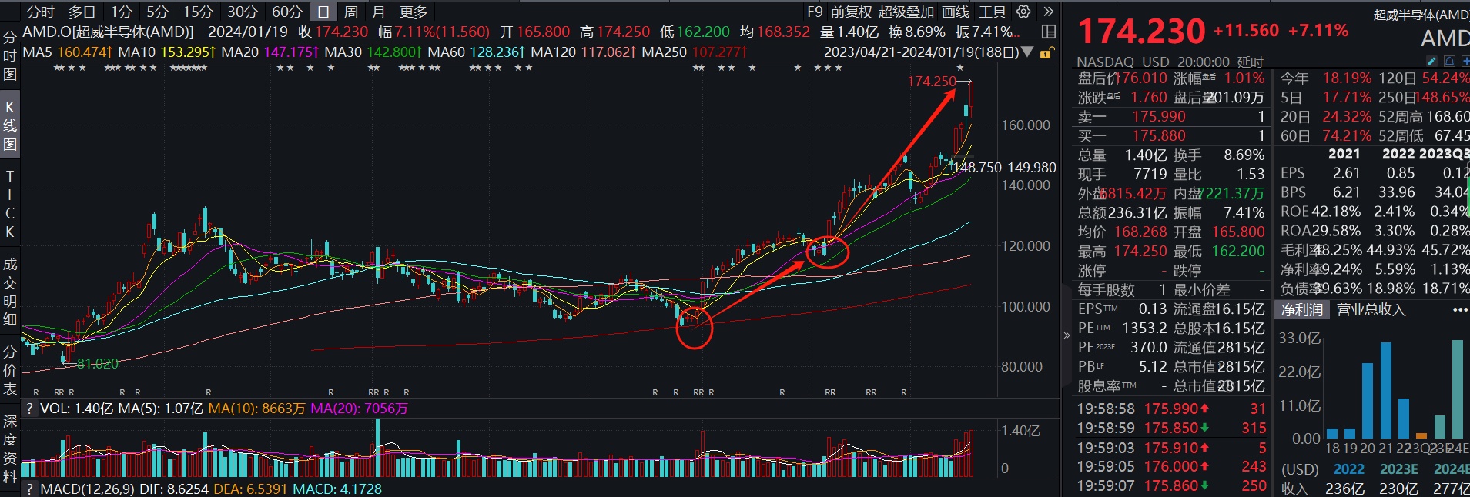Click the MA250 107.277 indicator label
This screenshot has height=497, width=1470.
pyautogui.click(x=694, y=52)
